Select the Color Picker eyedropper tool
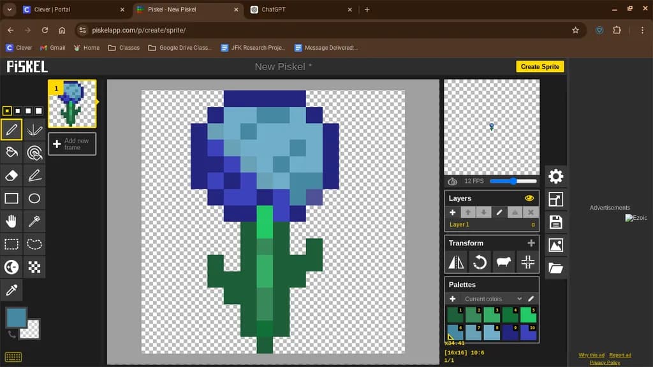This screenshot has width=653, height=367. (x=11, y=290)
